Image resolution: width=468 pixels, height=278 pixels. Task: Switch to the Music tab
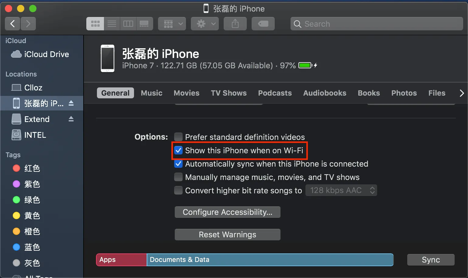click(152, 93)
